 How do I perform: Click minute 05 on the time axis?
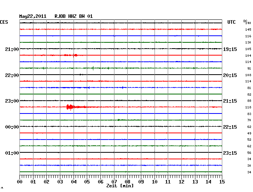(87, 182)
